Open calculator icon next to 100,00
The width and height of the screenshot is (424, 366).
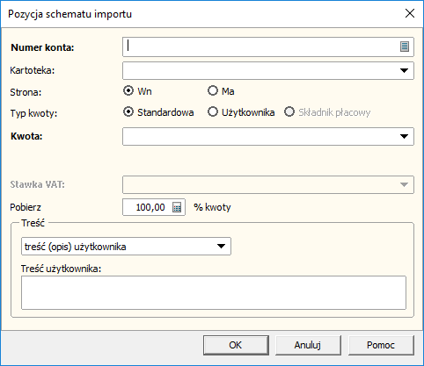(177, 207)
